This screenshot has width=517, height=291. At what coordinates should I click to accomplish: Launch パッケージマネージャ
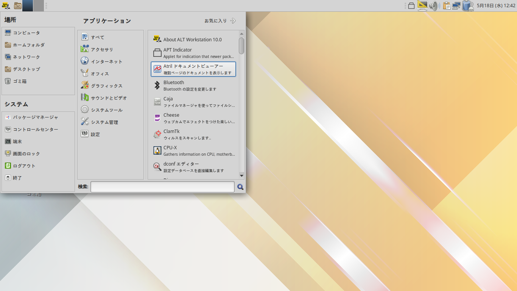38,117
